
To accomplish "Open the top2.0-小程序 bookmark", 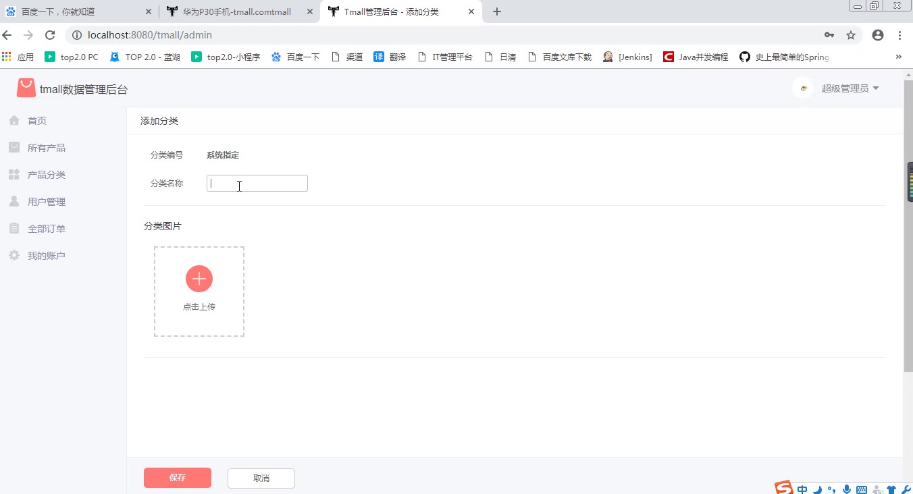I will pyautogui.click(x=226, y=57).
